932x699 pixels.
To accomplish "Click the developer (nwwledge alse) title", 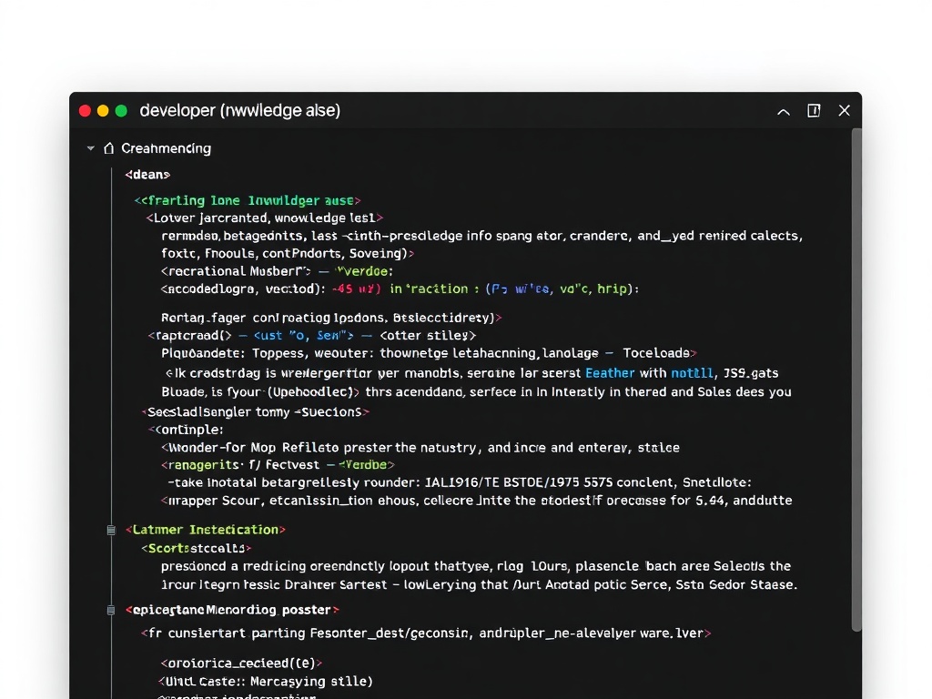I will 240,109.
